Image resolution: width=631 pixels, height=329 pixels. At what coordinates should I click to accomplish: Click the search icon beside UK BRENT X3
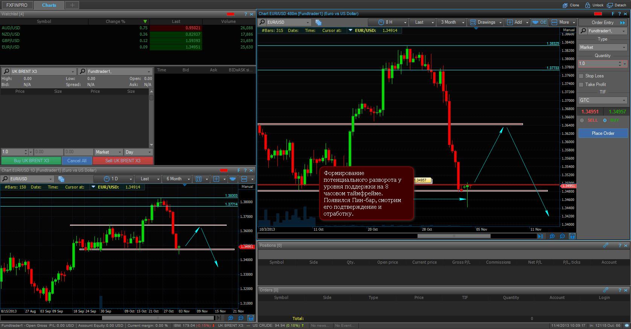(x=6, y=71)
